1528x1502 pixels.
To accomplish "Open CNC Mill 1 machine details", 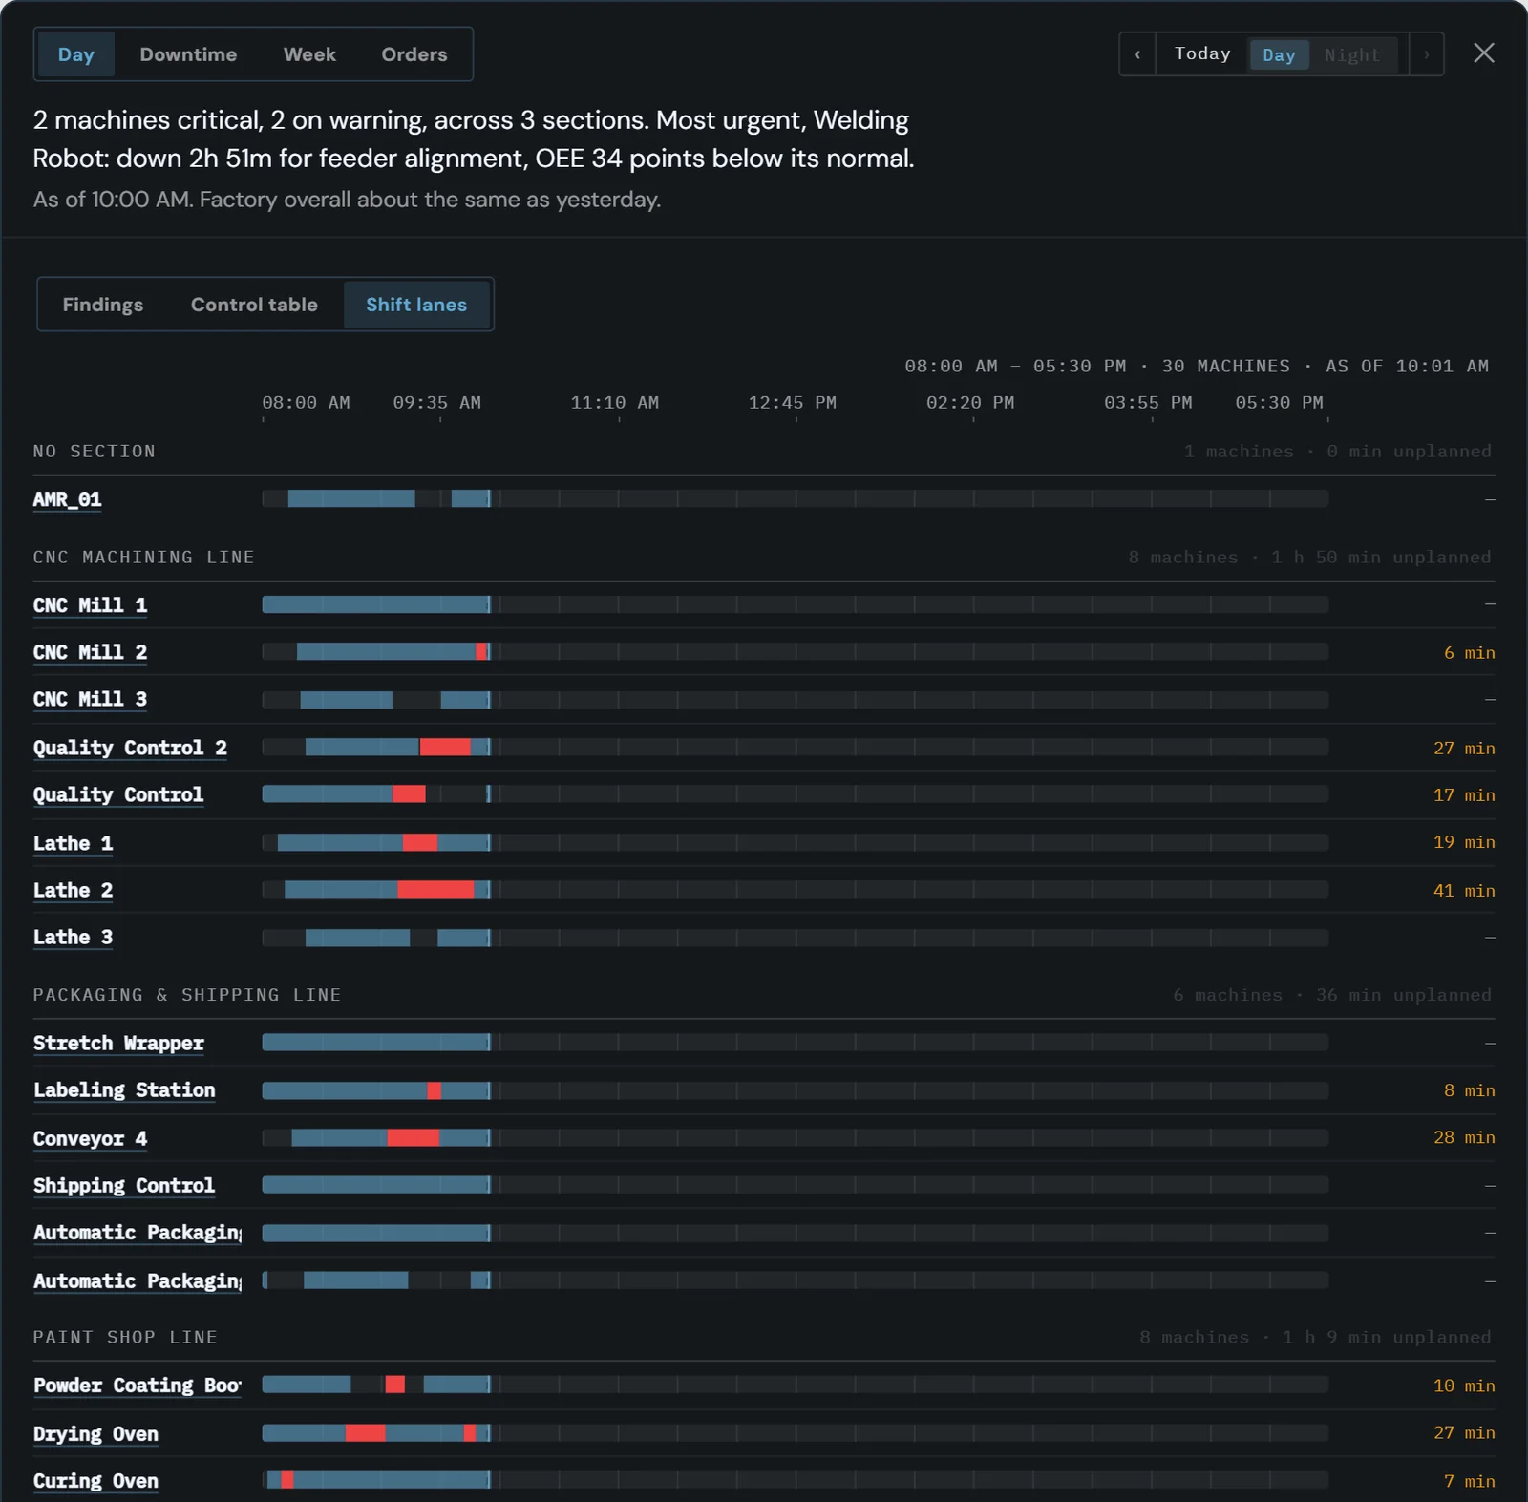I will (x=90, y=605).
